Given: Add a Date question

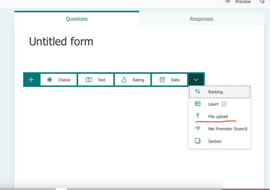Looking at the screenshot, I should pos(169,80).
